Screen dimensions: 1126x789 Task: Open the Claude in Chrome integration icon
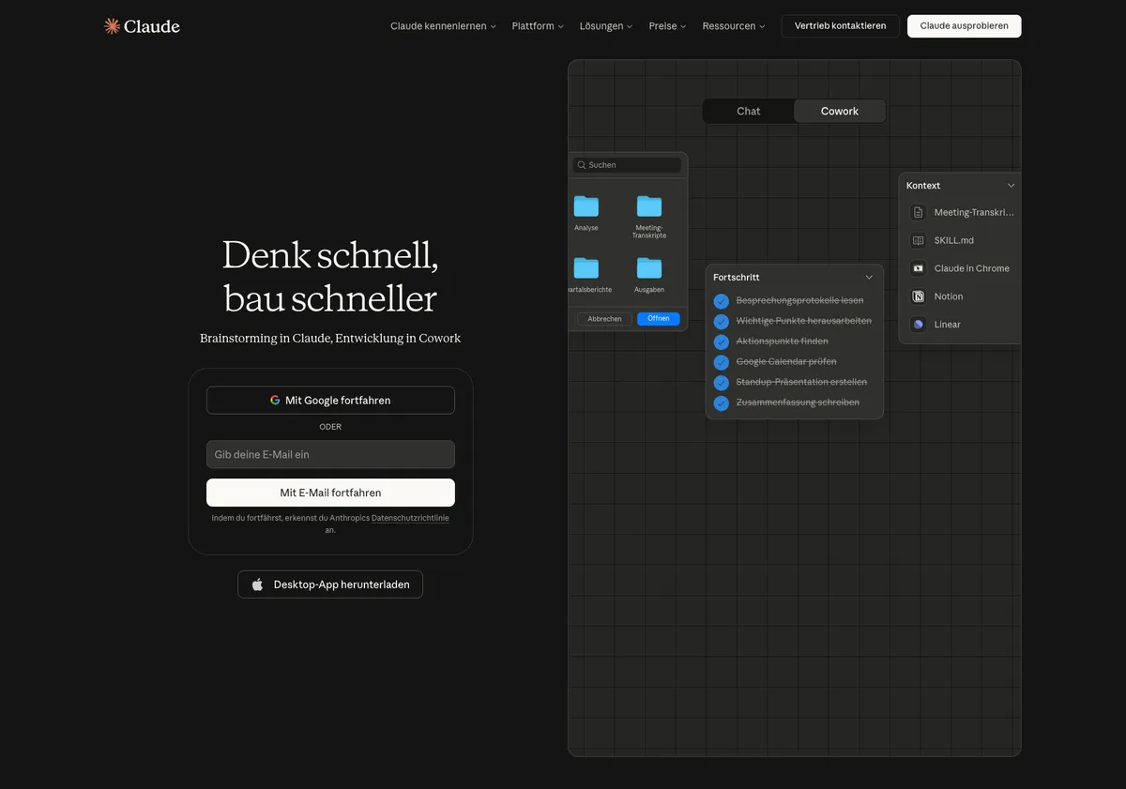(x=917, y=268)
